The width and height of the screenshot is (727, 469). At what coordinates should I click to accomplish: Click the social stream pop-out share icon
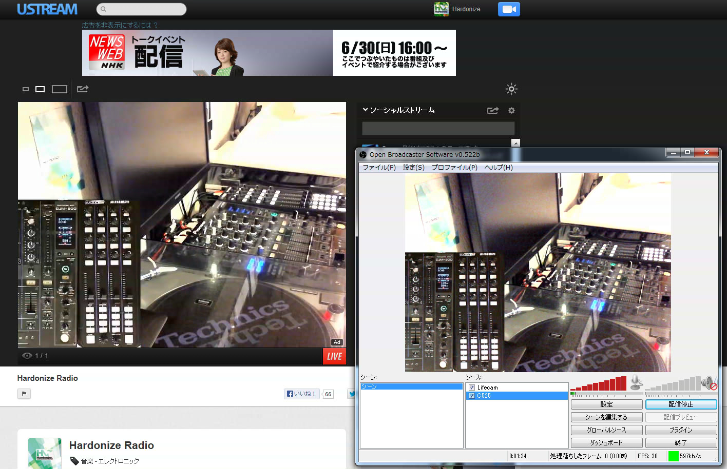[493, 110]
